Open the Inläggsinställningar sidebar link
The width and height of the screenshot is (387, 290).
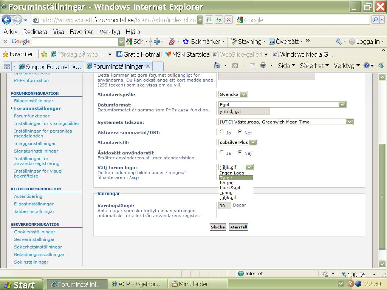tap(35, 143)
